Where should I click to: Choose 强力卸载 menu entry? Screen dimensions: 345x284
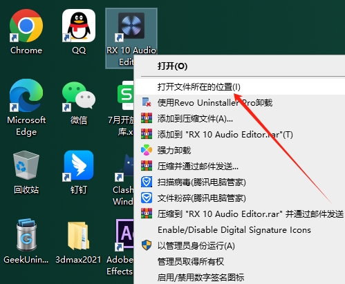point(239,151)
